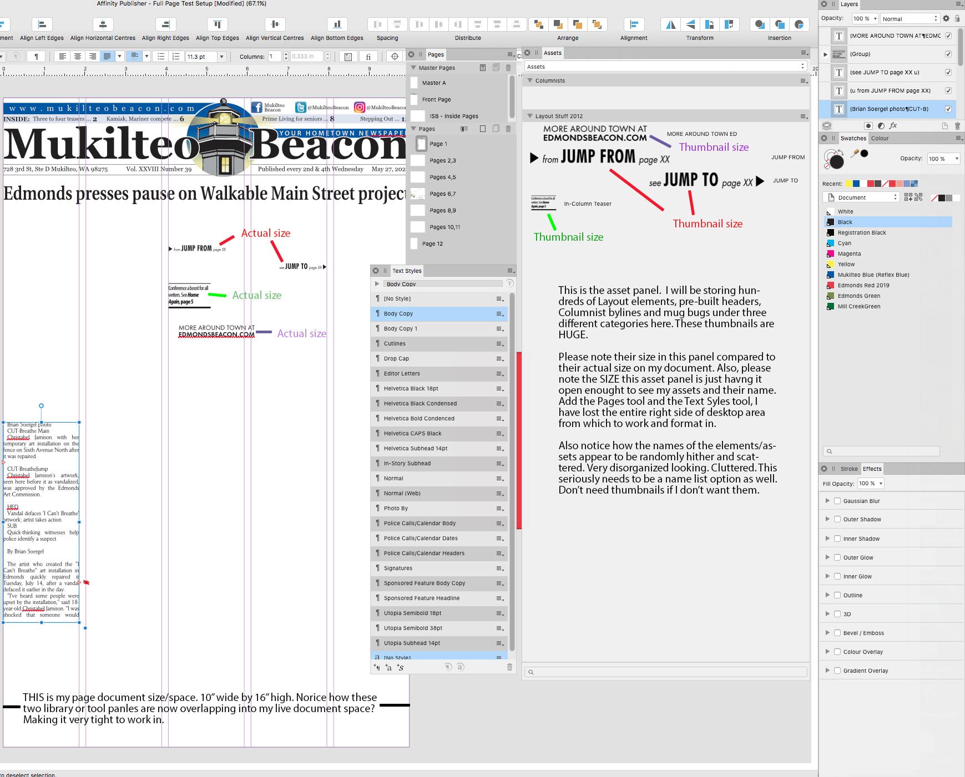Click the typography 'fi' ligature icon

(x=368, y=57)
